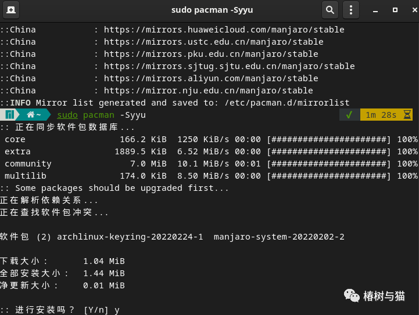Click the 1889.5 KiB size value
Image resolution: width=419 pixels, height=315 pixels.
141,151
